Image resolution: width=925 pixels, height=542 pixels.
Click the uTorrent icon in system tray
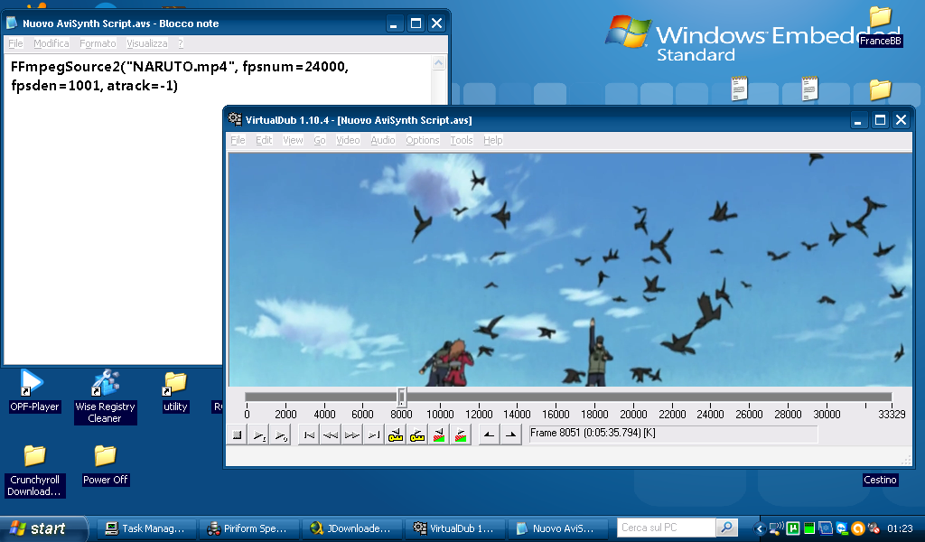point(792,528)
